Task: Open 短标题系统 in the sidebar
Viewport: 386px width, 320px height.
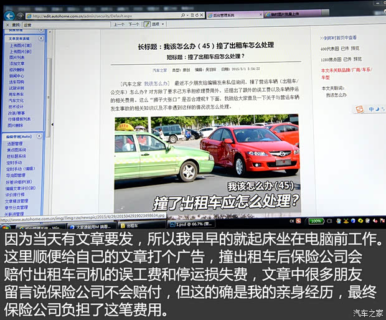Action: (16, 156)
